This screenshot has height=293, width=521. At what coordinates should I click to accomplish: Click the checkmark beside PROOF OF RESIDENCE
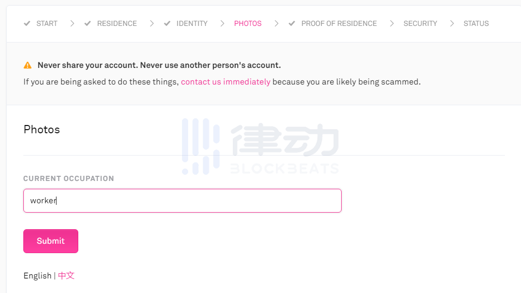coord(292,23)
